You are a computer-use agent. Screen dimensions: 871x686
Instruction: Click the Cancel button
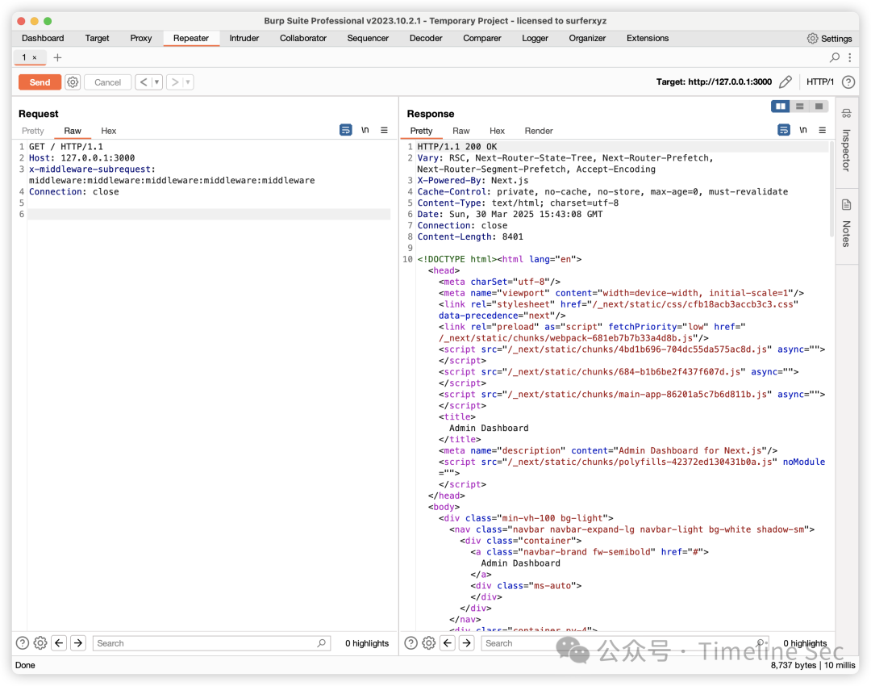click(107, 82)
